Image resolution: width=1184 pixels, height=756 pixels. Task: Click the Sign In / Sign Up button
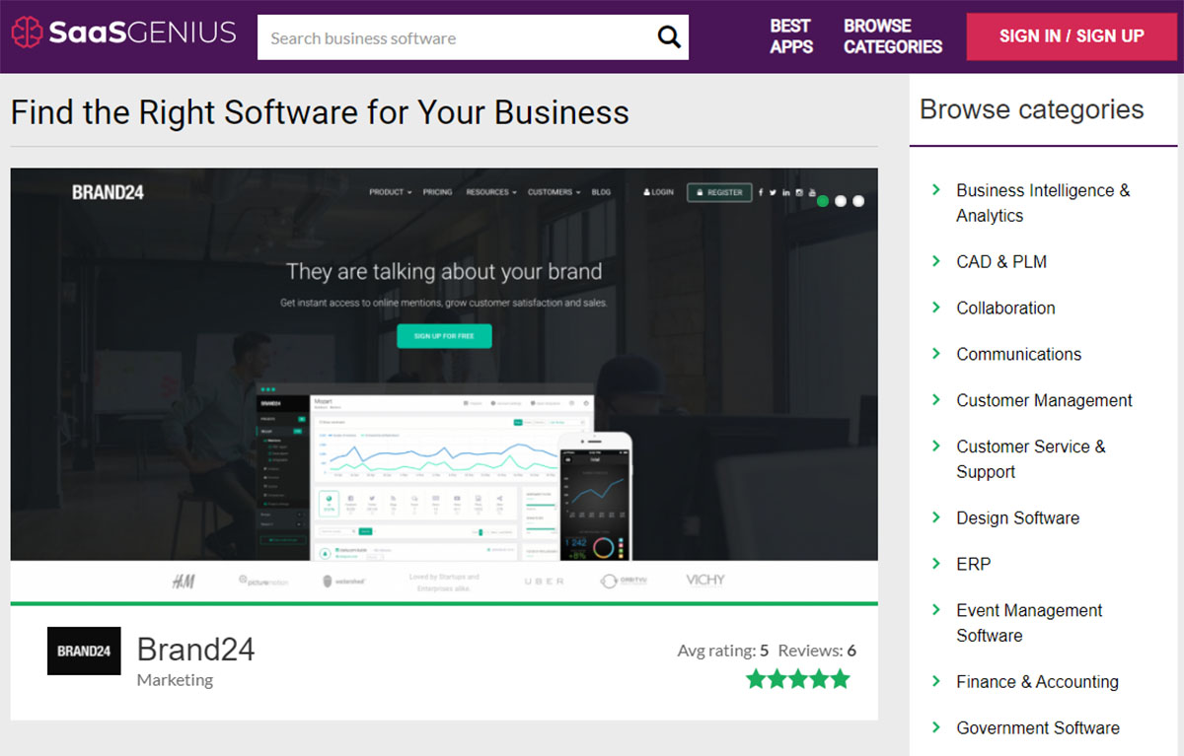point(1072,36)
